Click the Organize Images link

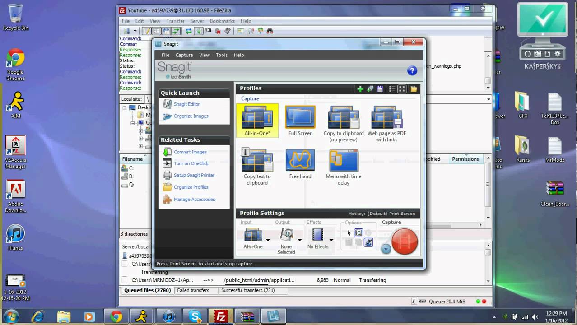pyautogui.click(x=191, y=116)
